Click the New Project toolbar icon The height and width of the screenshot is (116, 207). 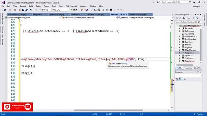tap(15, 10)
